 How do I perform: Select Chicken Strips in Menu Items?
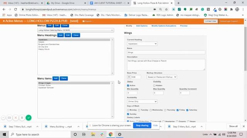pos(44,85)
